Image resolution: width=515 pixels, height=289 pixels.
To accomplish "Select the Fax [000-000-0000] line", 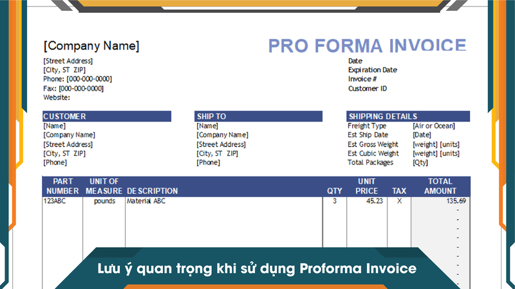I will click(x=73, y=89).
